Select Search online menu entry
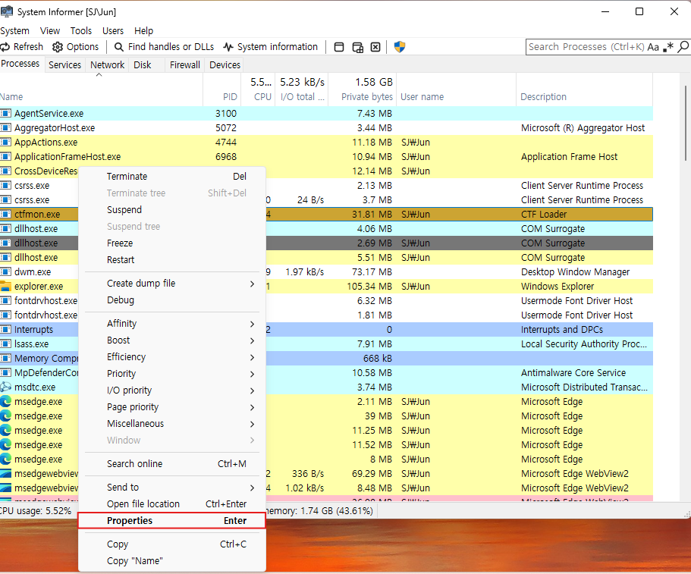Image resolution: width=691 pixels, height=574 pixels. pos(172,464)
